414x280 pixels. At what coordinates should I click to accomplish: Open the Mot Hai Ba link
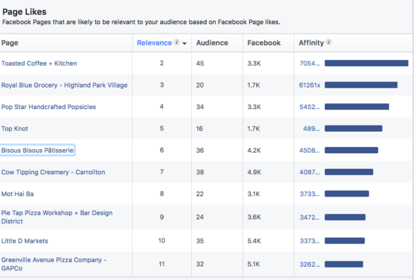(x=17, y=194)
